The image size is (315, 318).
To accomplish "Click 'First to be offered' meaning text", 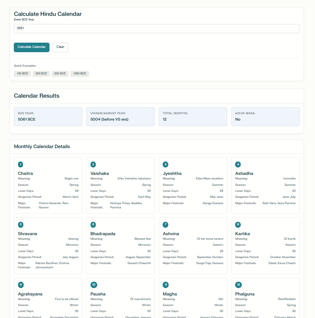I will (66, 299).
